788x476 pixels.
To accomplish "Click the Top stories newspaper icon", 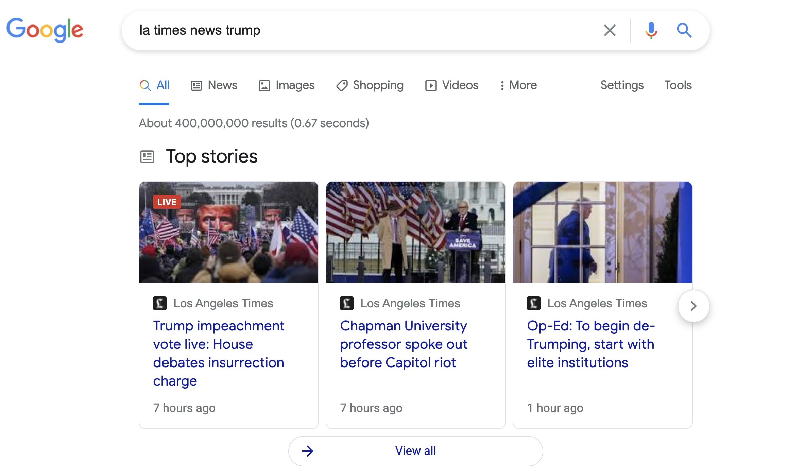I will tap(147, 157).
